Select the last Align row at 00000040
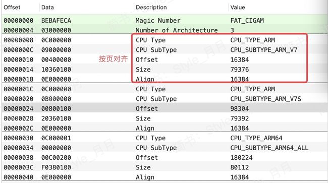 [x=164, y=177]
